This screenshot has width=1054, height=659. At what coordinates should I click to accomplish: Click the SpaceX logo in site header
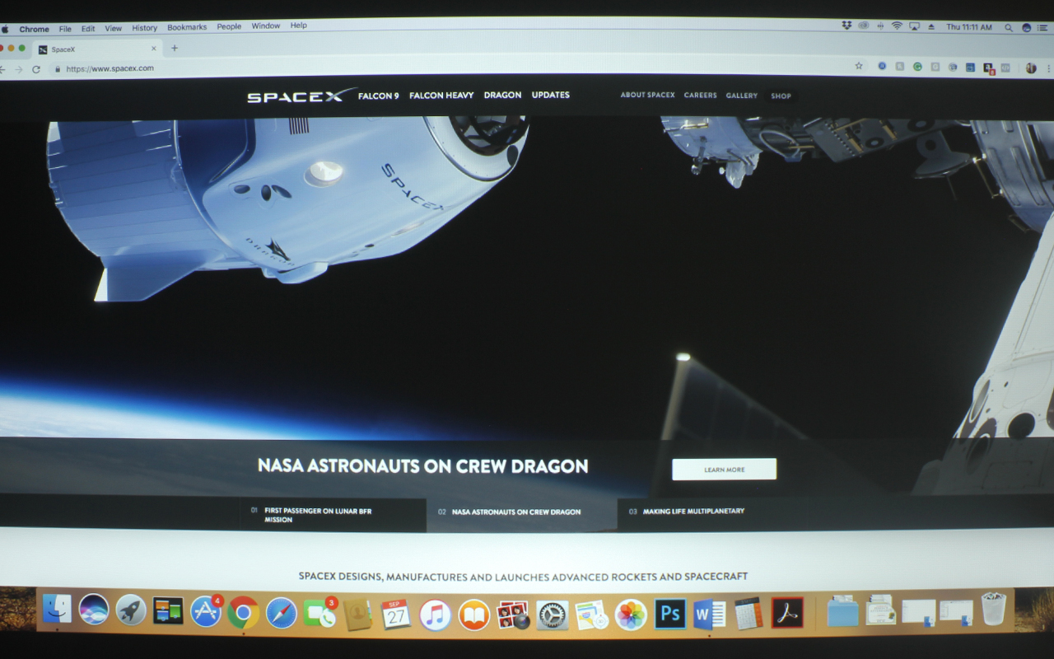301,96
